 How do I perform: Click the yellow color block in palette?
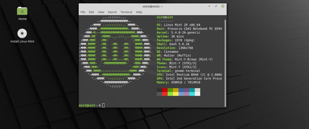176,94
